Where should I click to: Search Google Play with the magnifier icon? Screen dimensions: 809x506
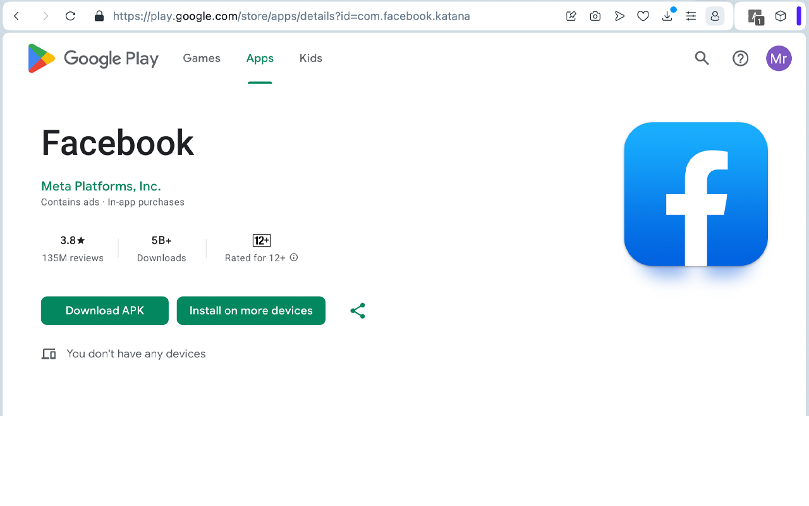pos(702,58)
